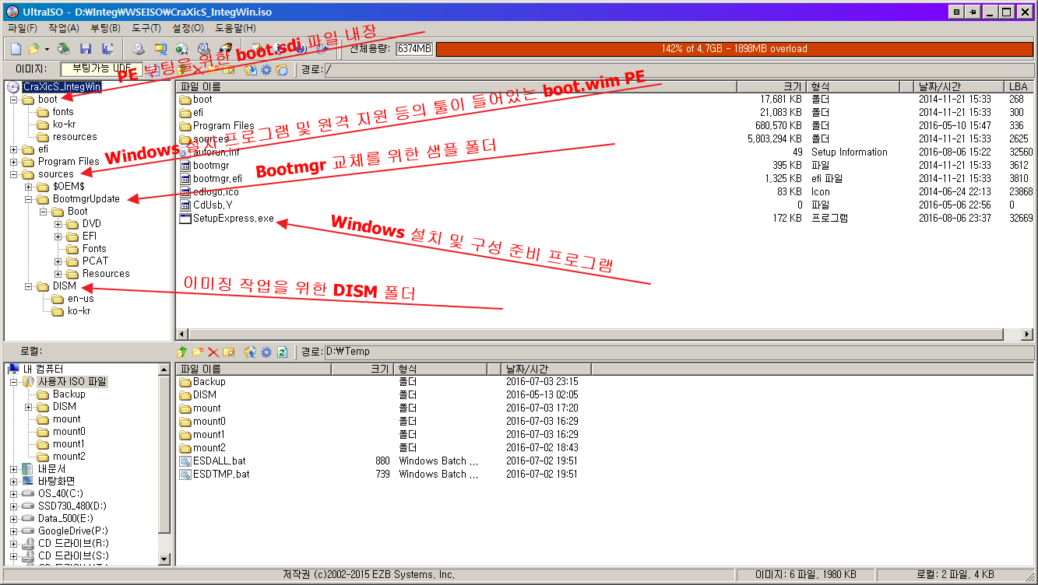Click the local path field D:\Temp
Viewport: 1038px width, 585px height.
coord(678,352)
